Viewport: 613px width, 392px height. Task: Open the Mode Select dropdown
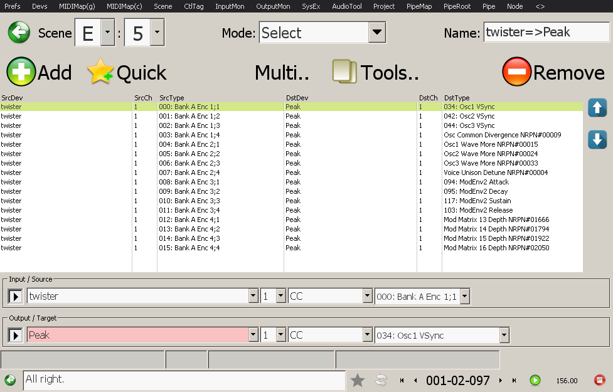[x=376, y=33]
